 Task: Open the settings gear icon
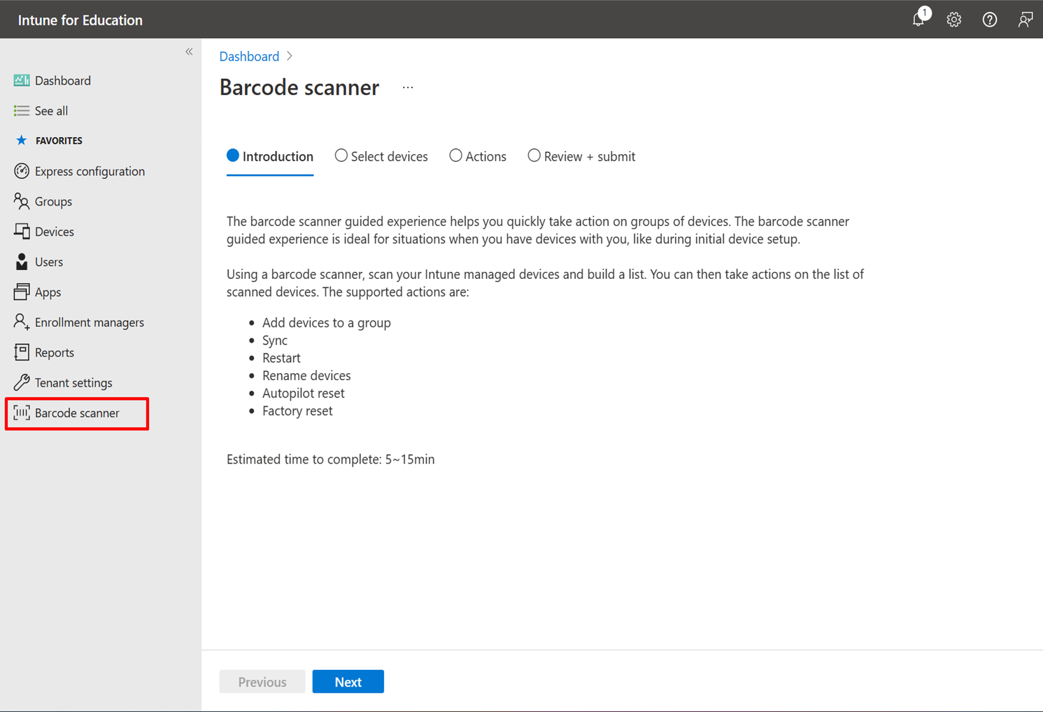pyautogui.click(x=954, y=20)
